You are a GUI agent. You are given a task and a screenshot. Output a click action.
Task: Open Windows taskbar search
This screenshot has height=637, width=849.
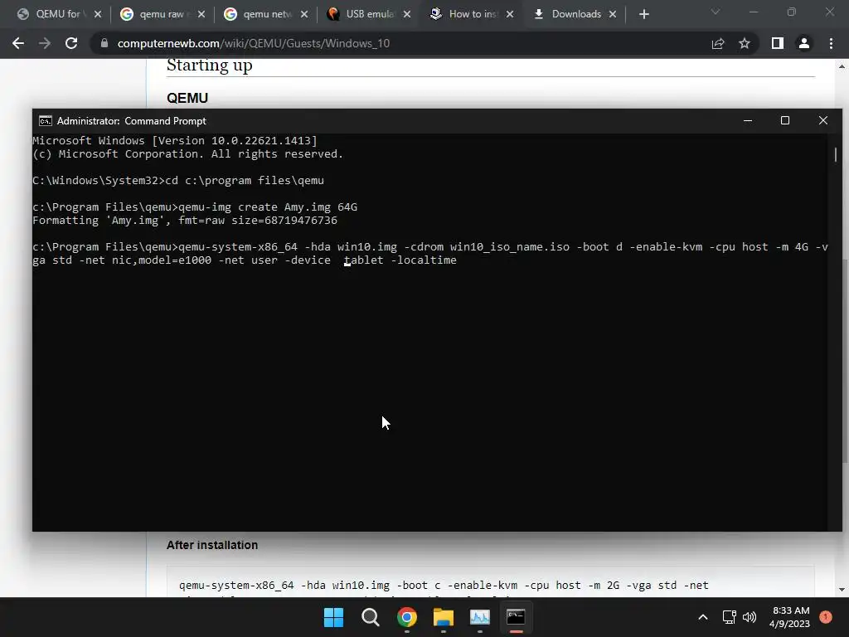pos(371,617)
